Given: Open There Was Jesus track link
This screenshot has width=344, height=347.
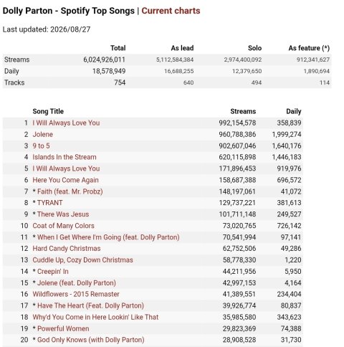Looking at the screenshot, I should click(x=63, y=214).
